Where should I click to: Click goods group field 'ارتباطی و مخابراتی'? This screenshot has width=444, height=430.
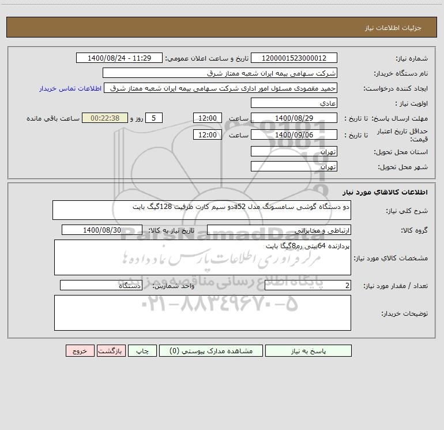(x=279, y=230)
